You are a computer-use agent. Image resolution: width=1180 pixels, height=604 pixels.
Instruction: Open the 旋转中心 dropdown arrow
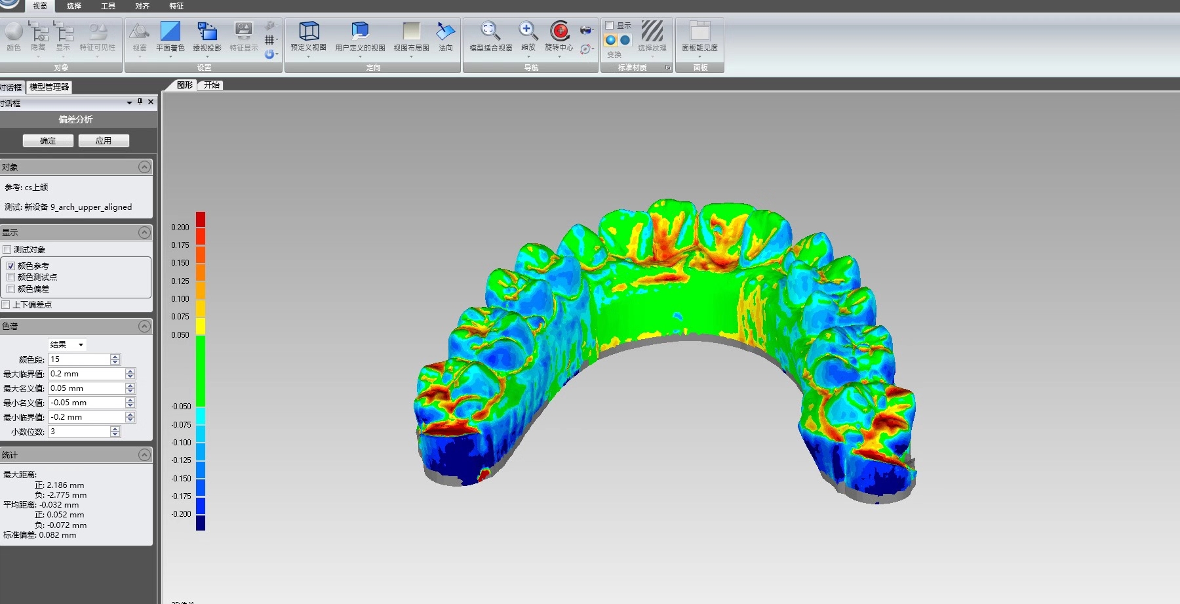559,56
